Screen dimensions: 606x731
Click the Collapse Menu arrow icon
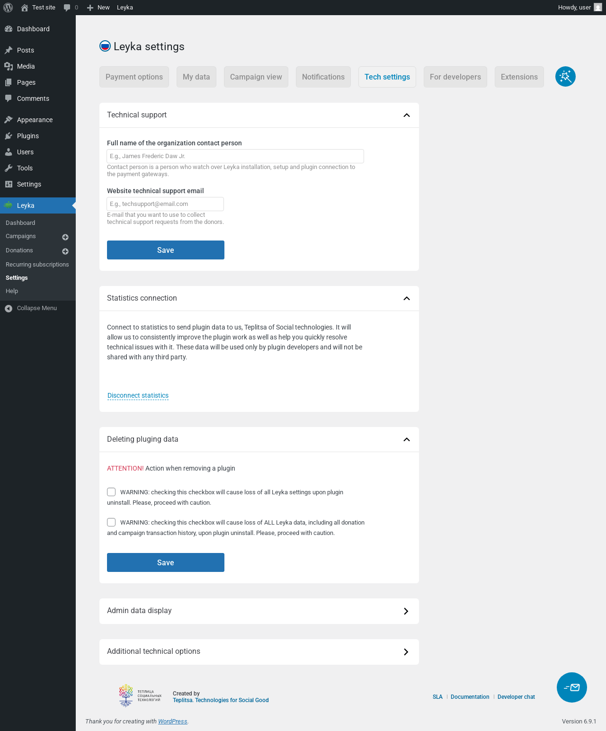tap(9, 308)
